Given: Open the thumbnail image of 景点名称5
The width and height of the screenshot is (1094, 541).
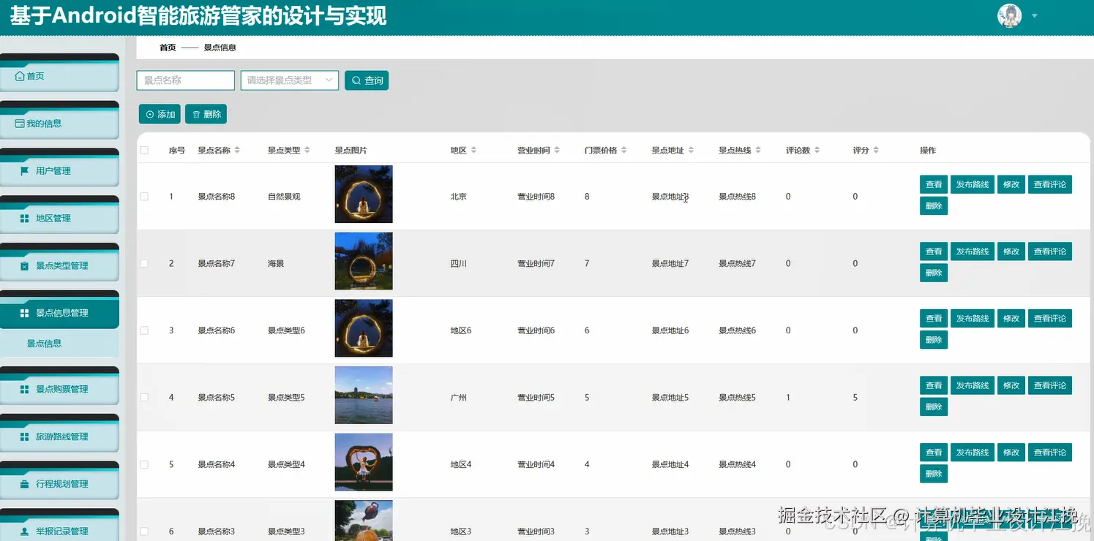Looking at the screenshot, I should click(x=364, y=395).
